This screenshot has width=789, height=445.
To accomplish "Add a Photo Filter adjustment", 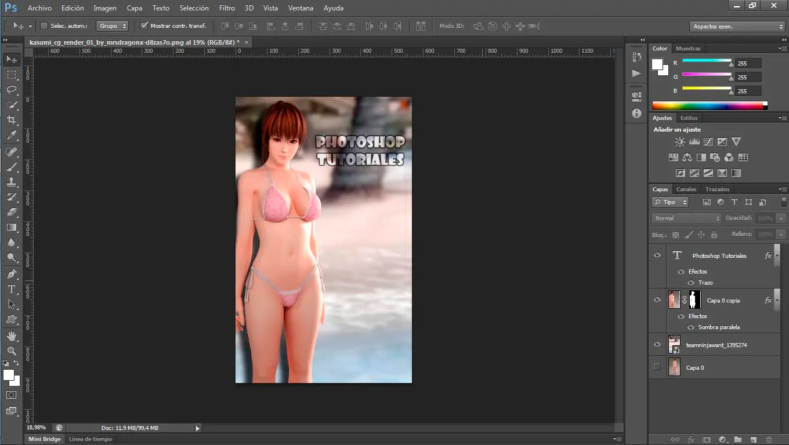I will pos(715,157).
